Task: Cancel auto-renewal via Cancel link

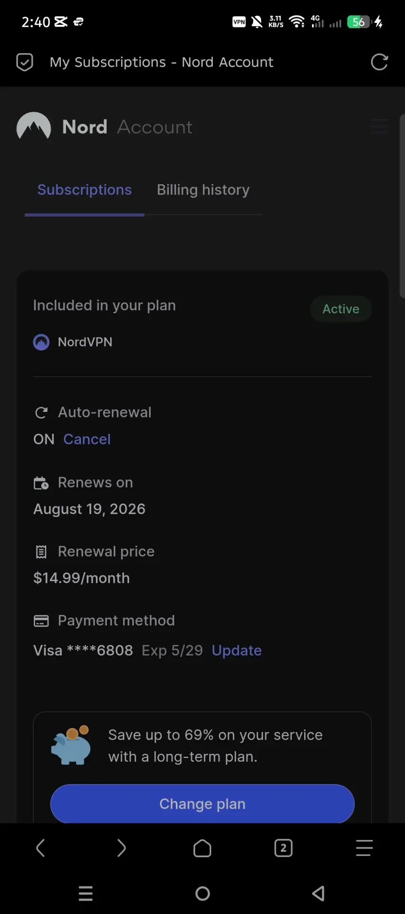Action: pyautogui.click(x=87, y=439)
